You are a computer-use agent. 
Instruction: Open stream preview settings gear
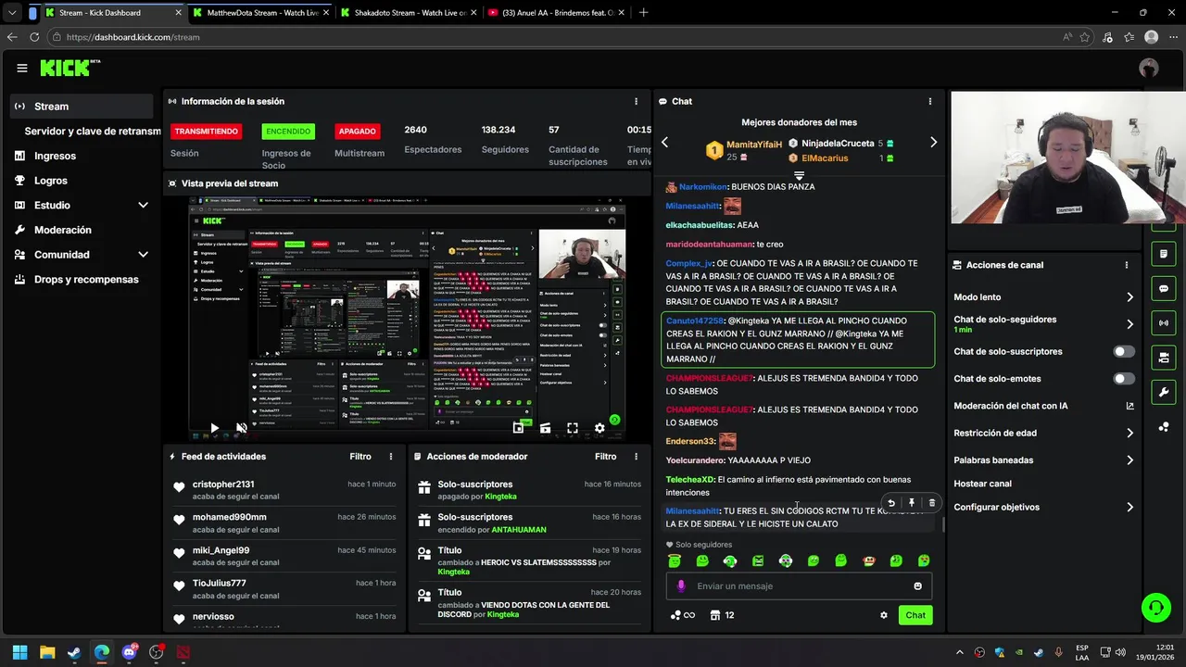(599, 428)
